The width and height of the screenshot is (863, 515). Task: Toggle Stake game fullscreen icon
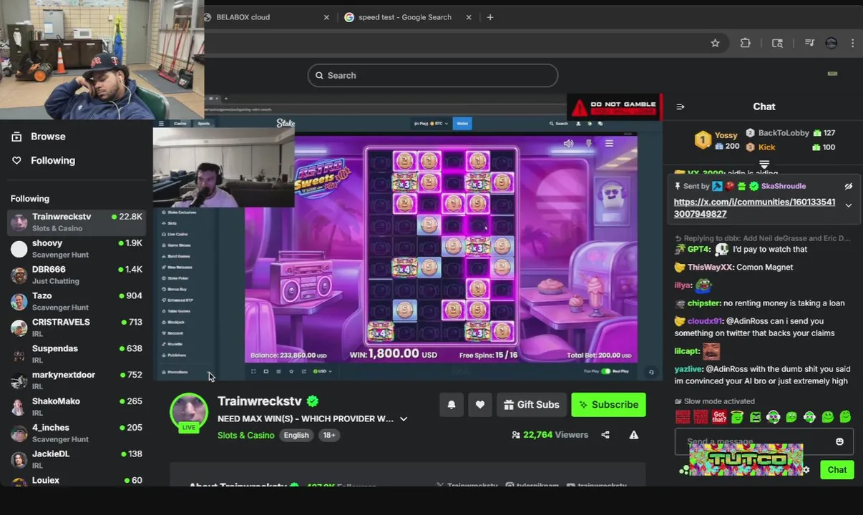click(253, 371)
